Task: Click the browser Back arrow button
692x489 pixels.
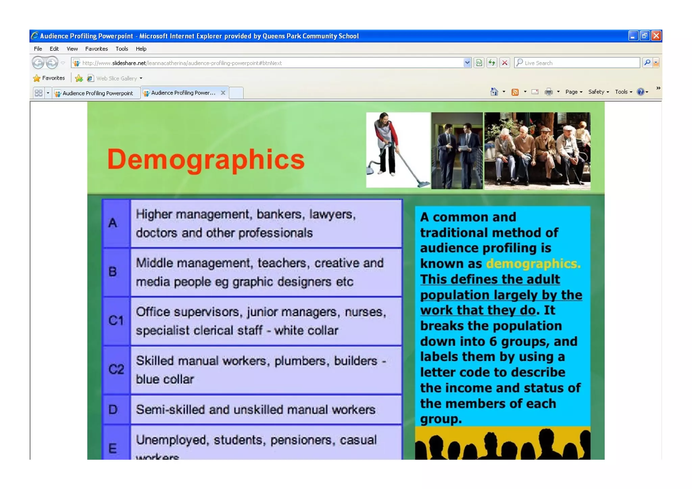Action: 38,63
